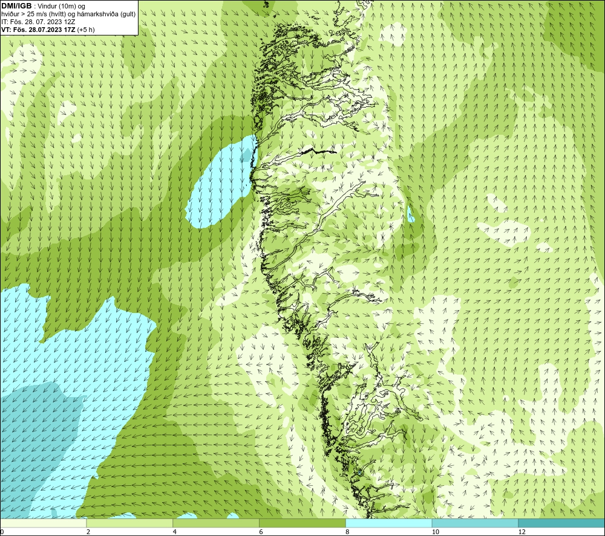Click the DMI/IGB title text
Image resolution: width=605 pixels, height=536 pixels.
tap(16, 6)
